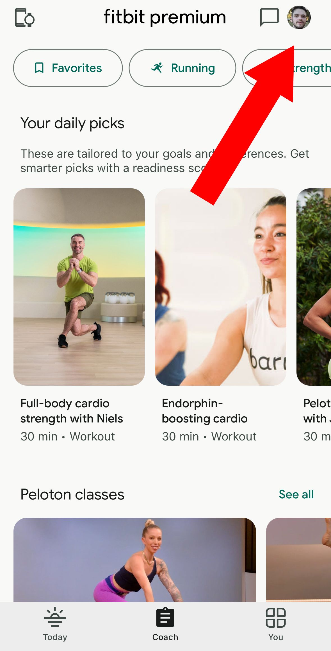Switch to the Today tab label
The width and height of the screenshot is (331, 651).
pyautogui.click(x=55, y=637)
